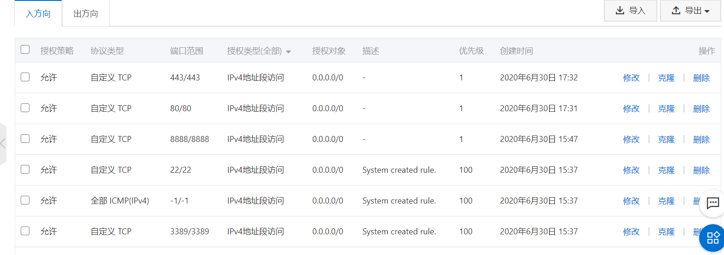Click priority 100 in the 3389/3389 row
The height and width of the screenshot is (255, 724).
point(466,232)
